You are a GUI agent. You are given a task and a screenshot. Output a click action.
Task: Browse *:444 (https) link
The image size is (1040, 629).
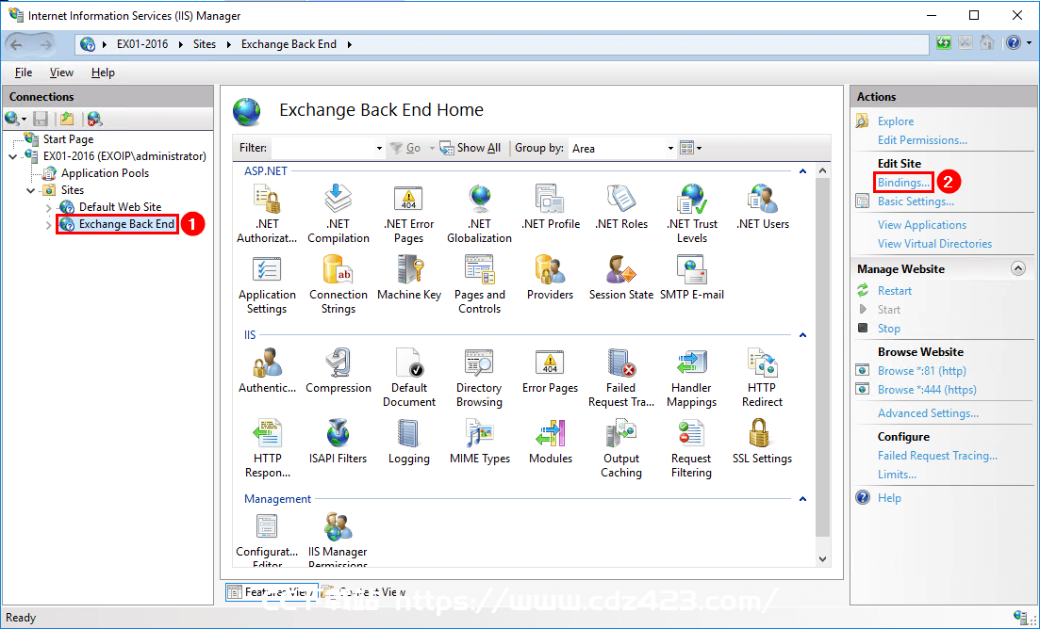click(x=927, y=389)
